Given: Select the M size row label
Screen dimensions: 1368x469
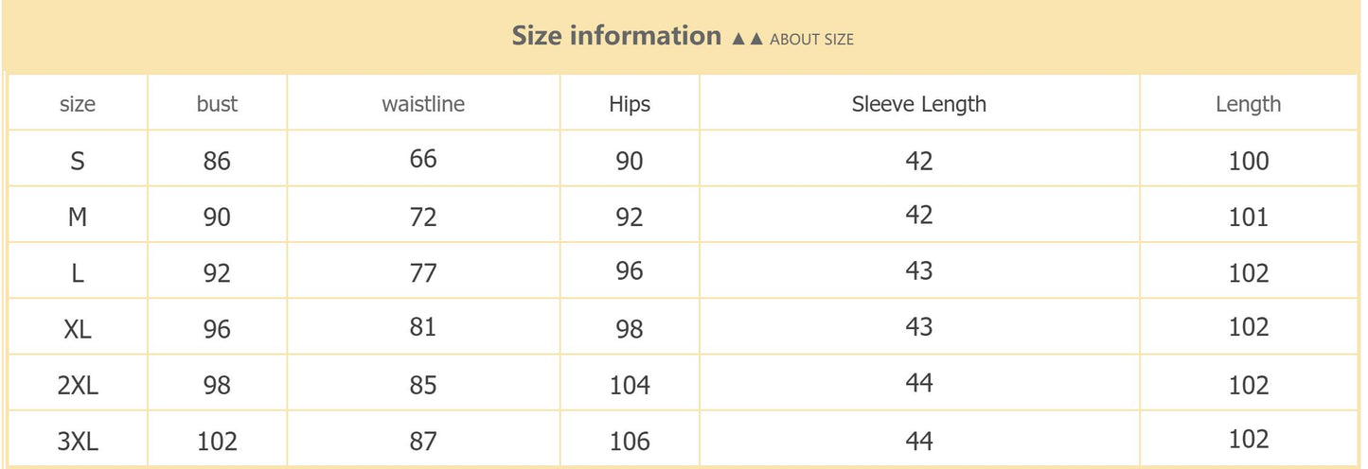Looking at the screenshot, I should (78, 217).
